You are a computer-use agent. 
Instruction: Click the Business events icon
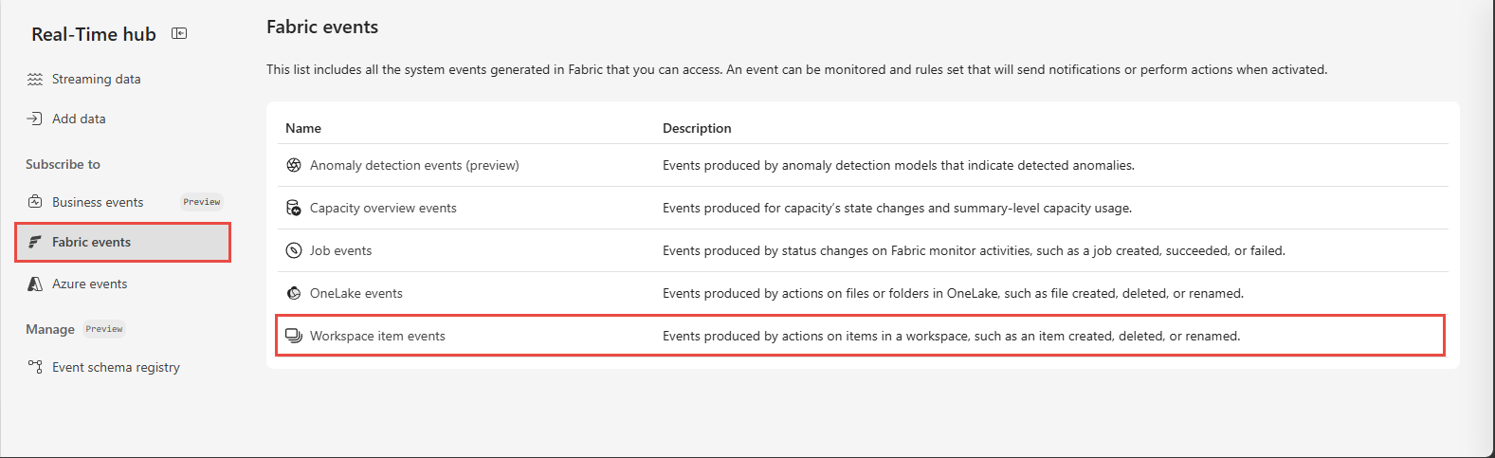click(x=35, y=202)
